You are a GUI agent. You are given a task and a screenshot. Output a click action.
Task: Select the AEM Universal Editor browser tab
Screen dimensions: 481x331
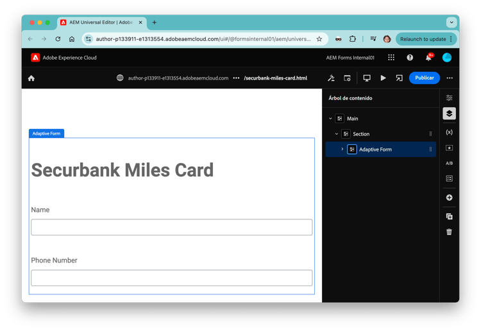(101, 22)
